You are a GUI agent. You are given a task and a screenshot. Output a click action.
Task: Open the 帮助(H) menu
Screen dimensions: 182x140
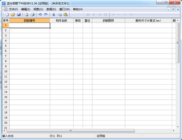[78, 9]
